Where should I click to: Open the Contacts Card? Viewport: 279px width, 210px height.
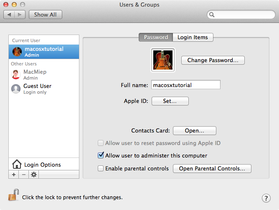coord(195,131)
